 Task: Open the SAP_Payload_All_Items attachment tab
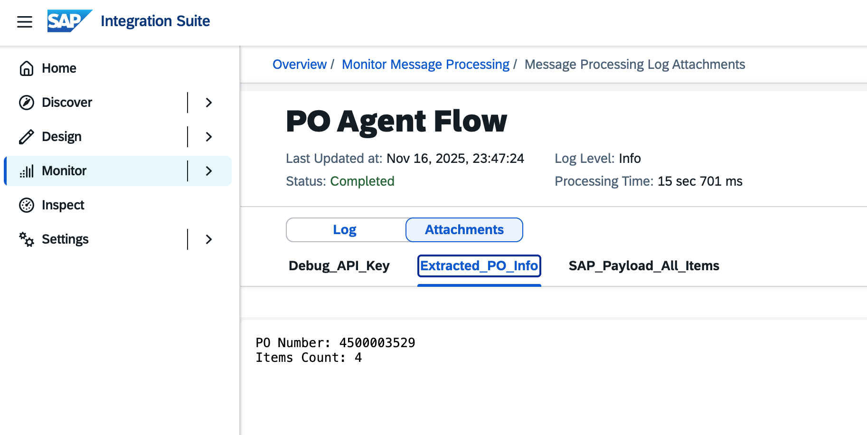tap(644, 266)
